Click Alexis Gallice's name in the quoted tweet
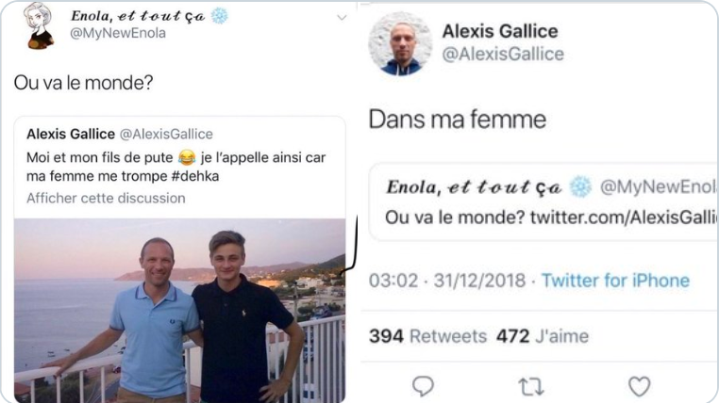Viewport: 719px width, 403px height. click(x=71, y=134)
